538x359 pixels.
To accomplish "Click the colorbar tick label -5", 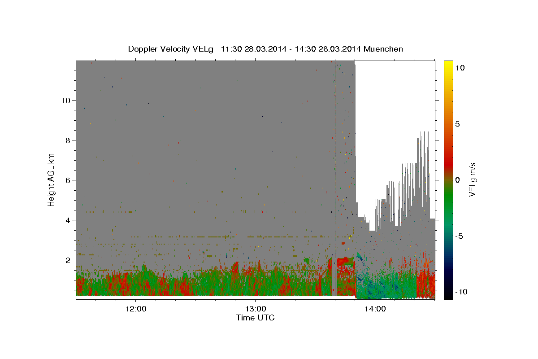I will click(x=459, y=236).
